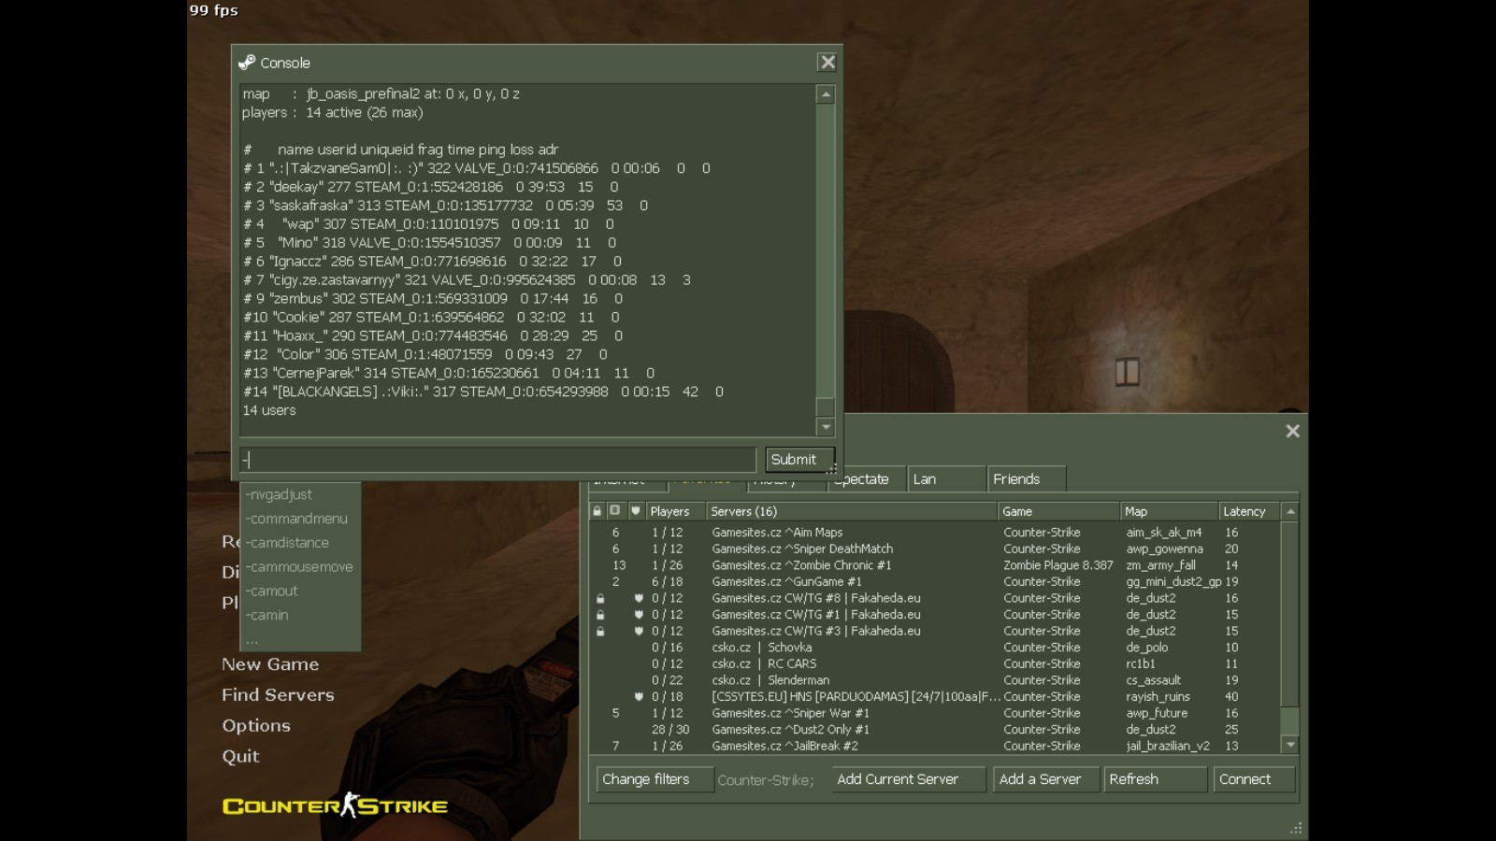This screenshot has width=1496, height=841.
Task: Click console line for player "Cookie"
Action: (x=431, y=317)
